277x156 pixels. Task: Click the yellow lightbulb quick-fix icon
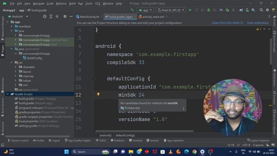[98, 94]
